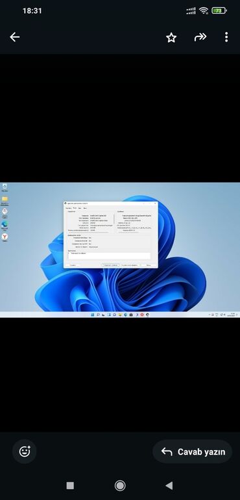Tap the Android recent apps square button
The width and height of the screenshot is (240, 500).
(70, 486)
